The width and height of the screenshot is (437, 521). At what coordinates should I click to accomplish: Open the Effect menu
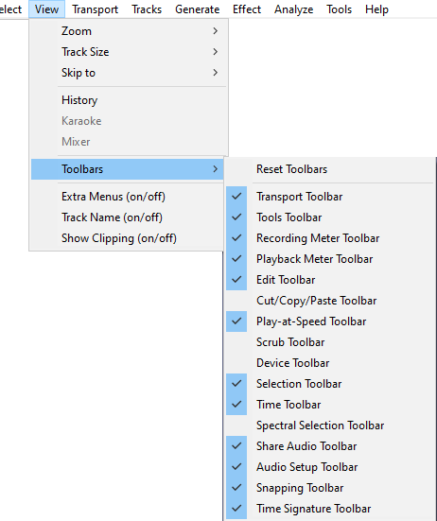pos(247,9)
